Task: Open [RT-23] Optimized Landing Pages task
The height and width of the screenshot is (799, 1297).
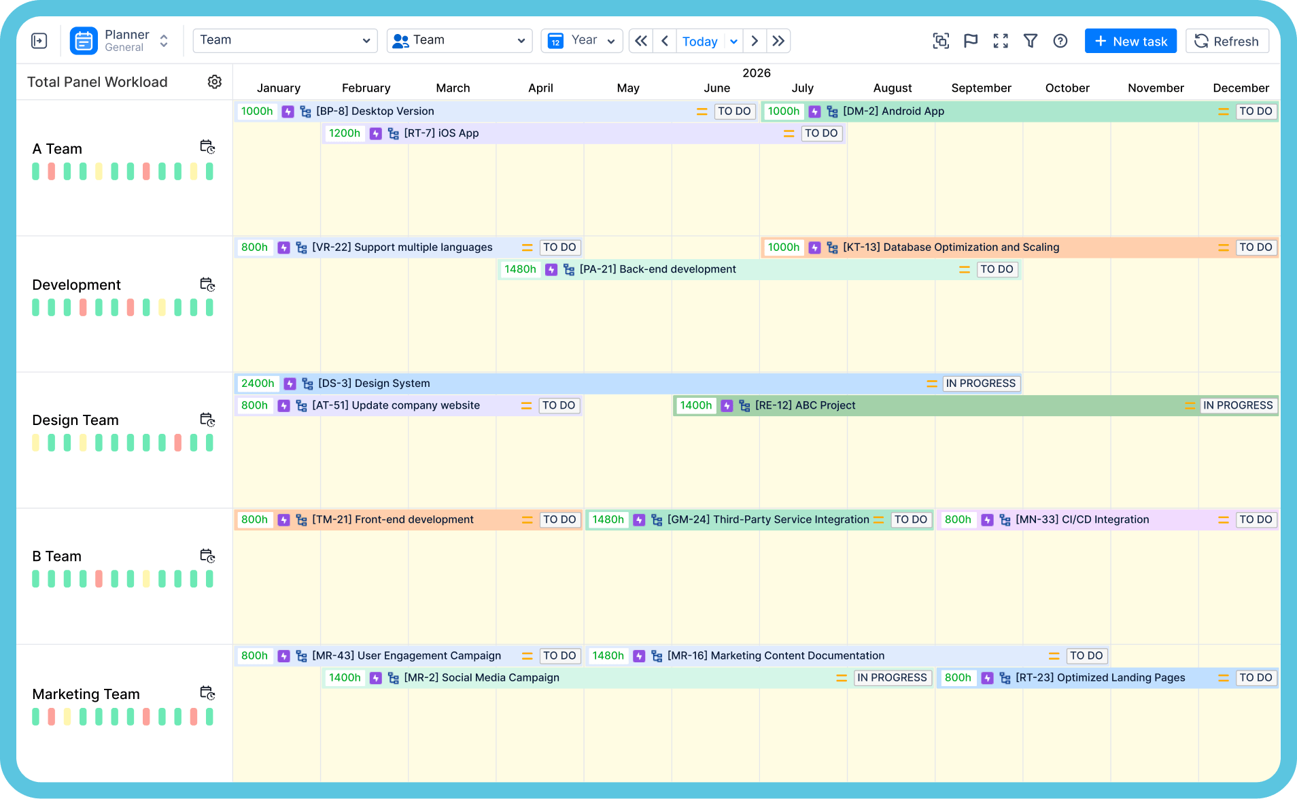Action: (x=1108, y=678)
